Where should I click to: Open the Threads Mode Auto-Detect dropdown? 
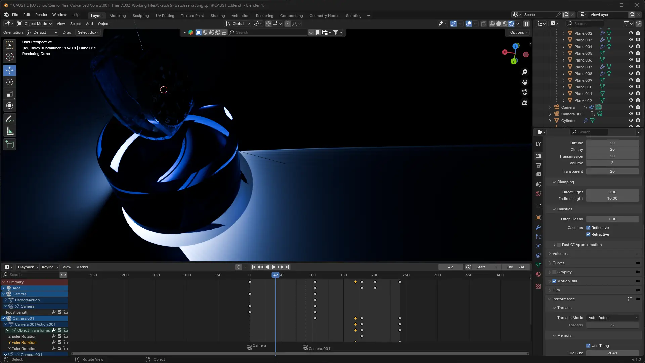tap(612, 318)
